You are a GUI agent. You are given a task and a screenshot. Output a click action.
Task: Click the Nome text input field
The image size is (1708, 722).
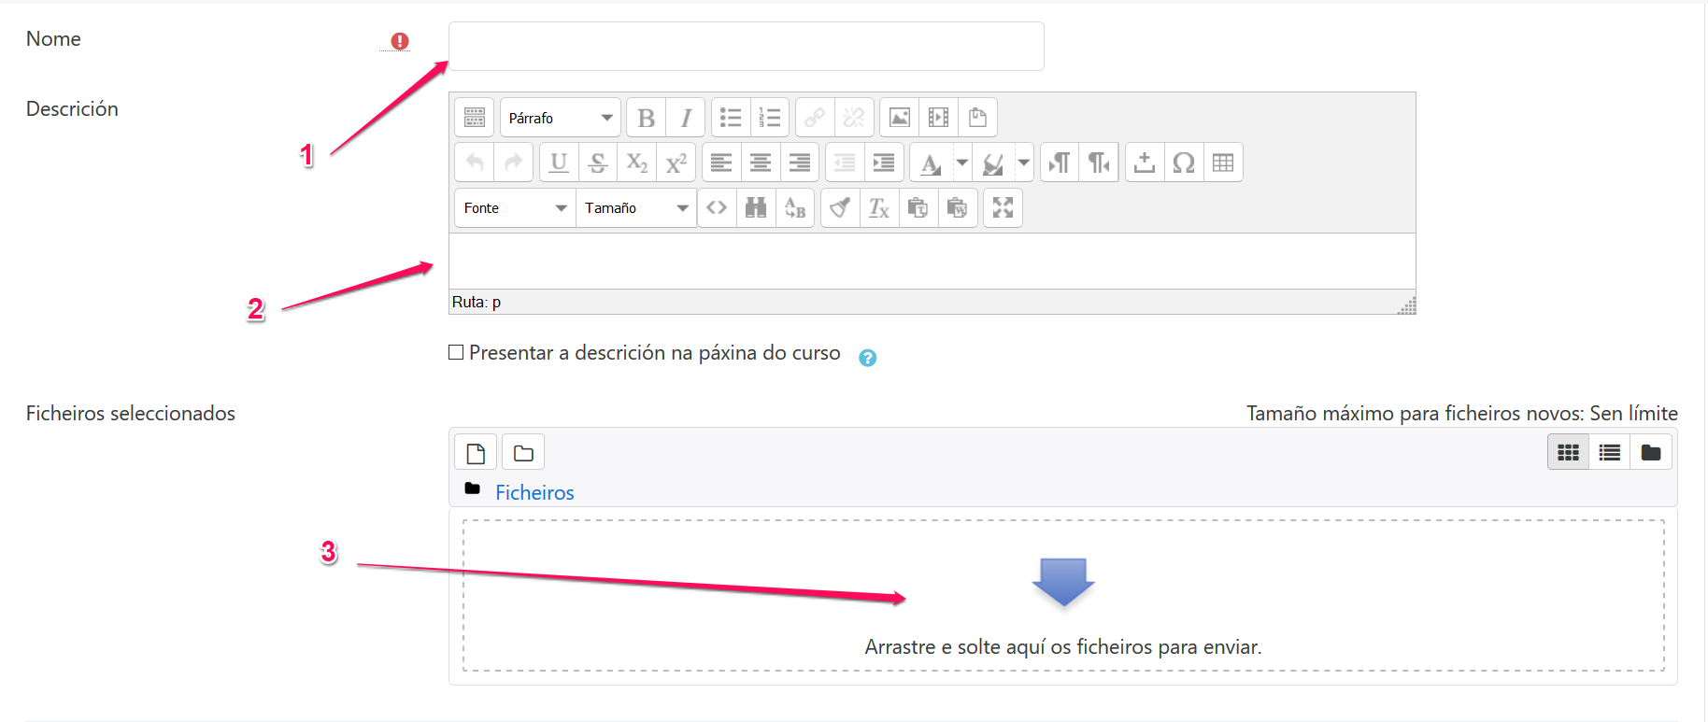(746, 47)
